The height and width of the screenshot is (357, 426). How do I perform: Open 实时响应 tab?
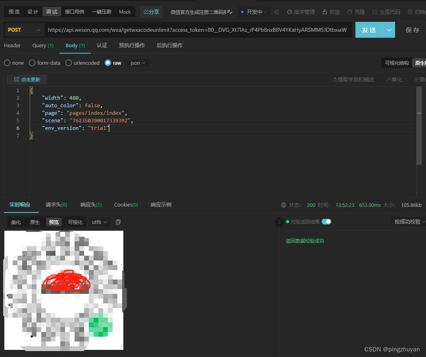[x=20, y=205]
